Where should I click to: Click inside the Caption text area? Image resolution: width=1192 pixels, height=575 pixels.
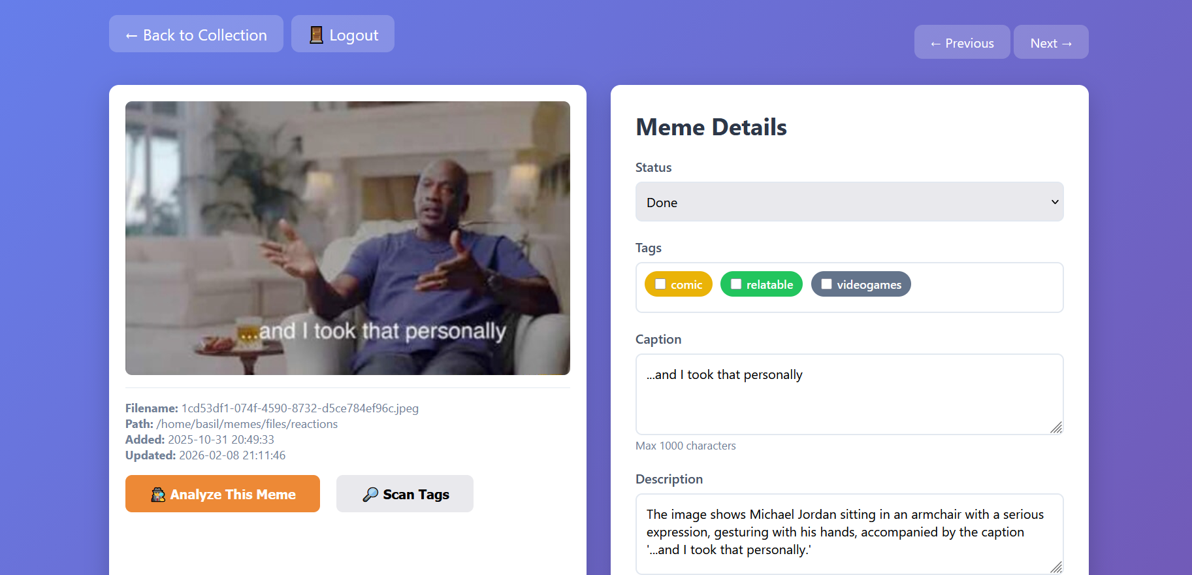[x=849, y=394]
